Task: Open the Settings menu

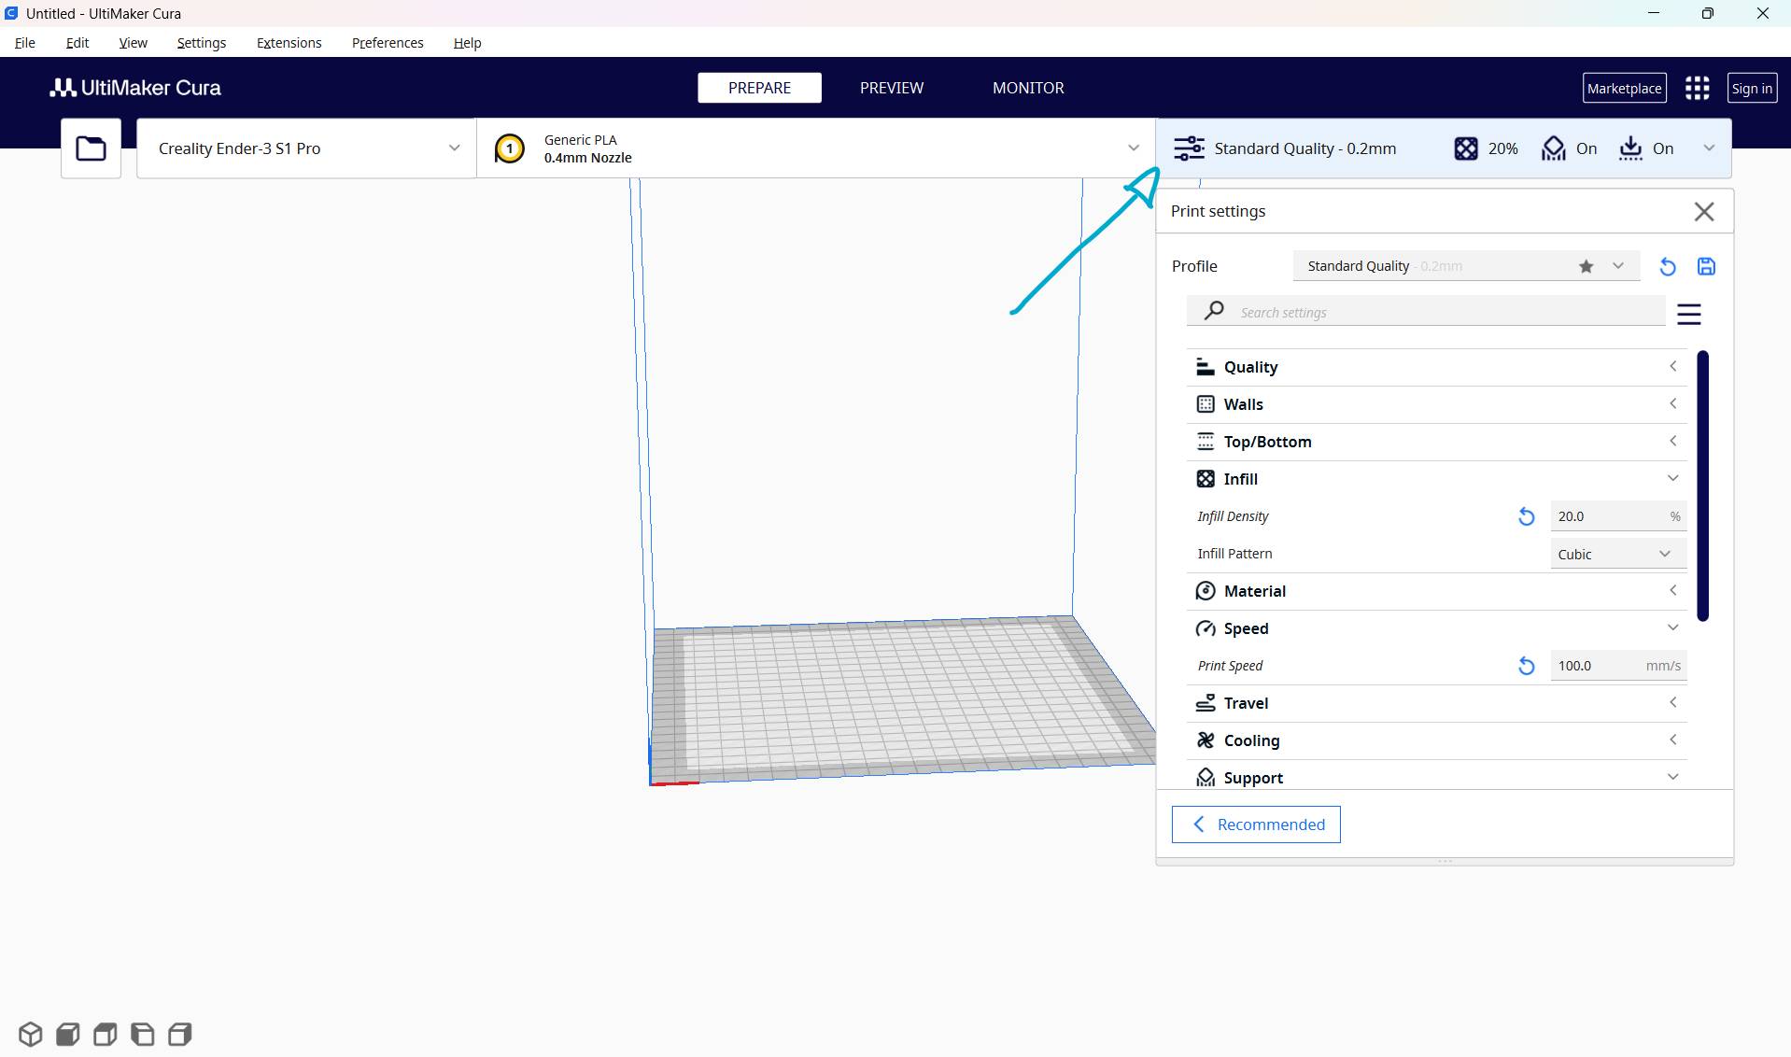Action: pos(202,43)
